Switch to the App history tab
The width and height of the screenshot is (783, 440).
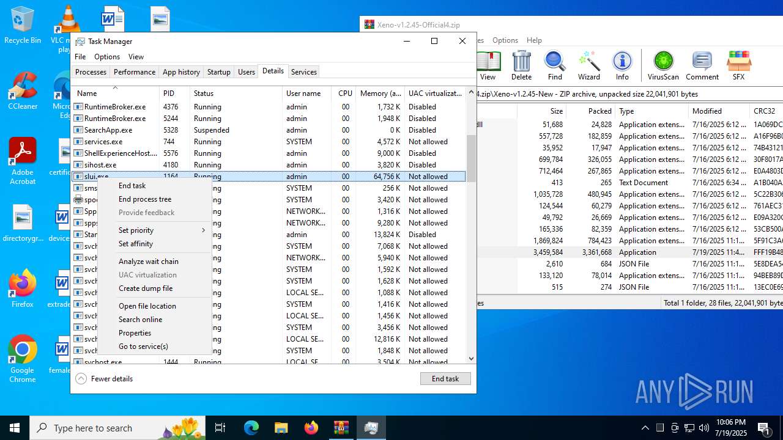(181, 72)
